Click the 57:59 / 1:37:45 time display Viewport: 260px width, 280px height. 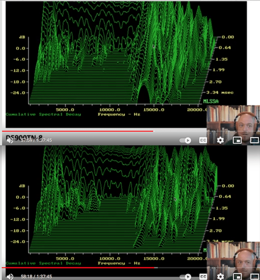pos(36,140)
